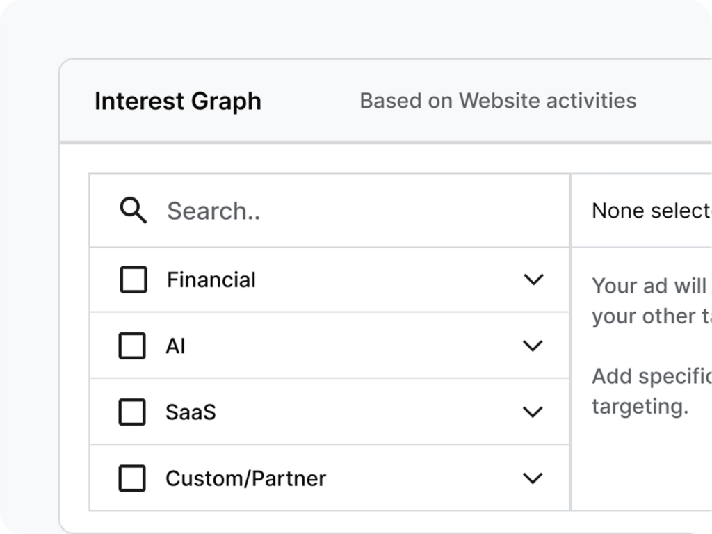712x534 pixels.
Task: Click the Interest Graph heading
Action: tap(178, 101)
